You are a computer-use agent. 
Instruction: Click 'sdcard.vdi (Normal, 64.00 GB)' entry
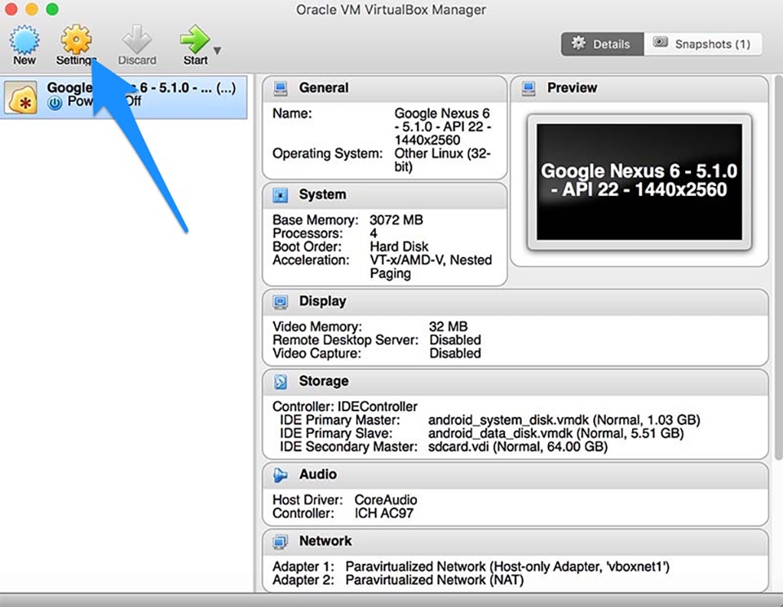pos(518,446)
